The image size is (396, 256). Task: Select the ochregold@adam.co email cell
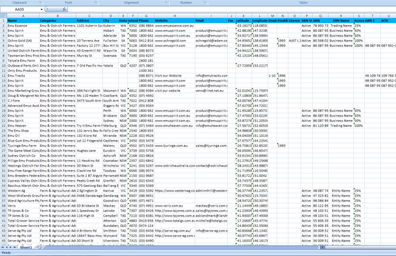[211, 41]
